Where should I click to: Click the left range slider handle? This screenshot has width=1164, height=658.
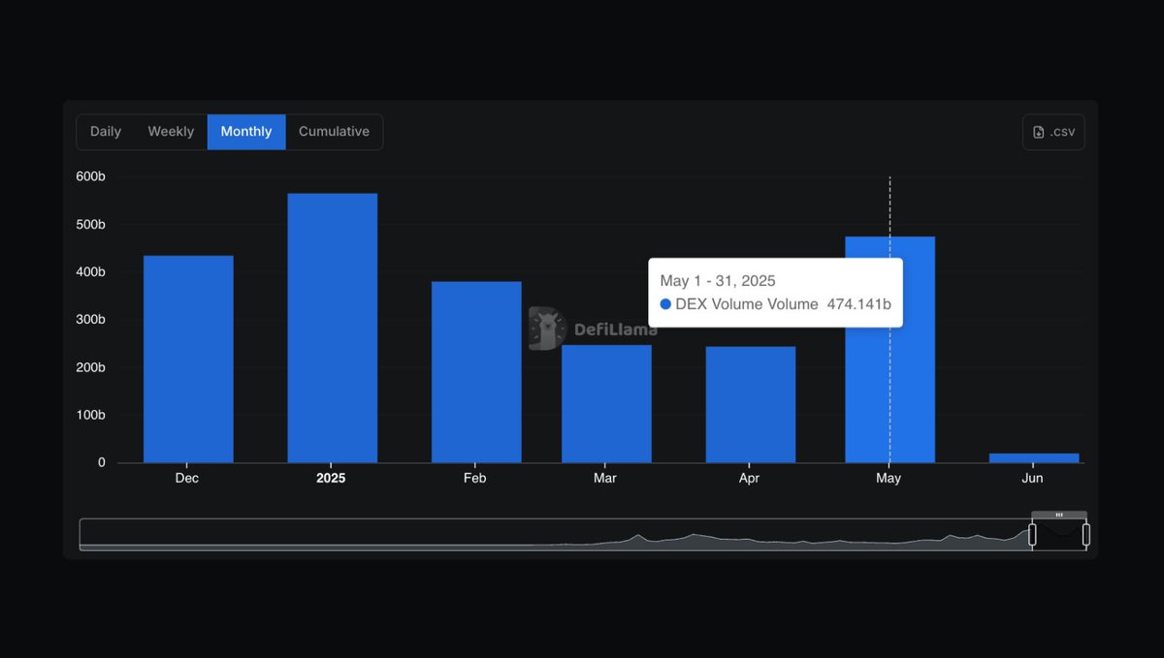click(x=1032, y=535)
